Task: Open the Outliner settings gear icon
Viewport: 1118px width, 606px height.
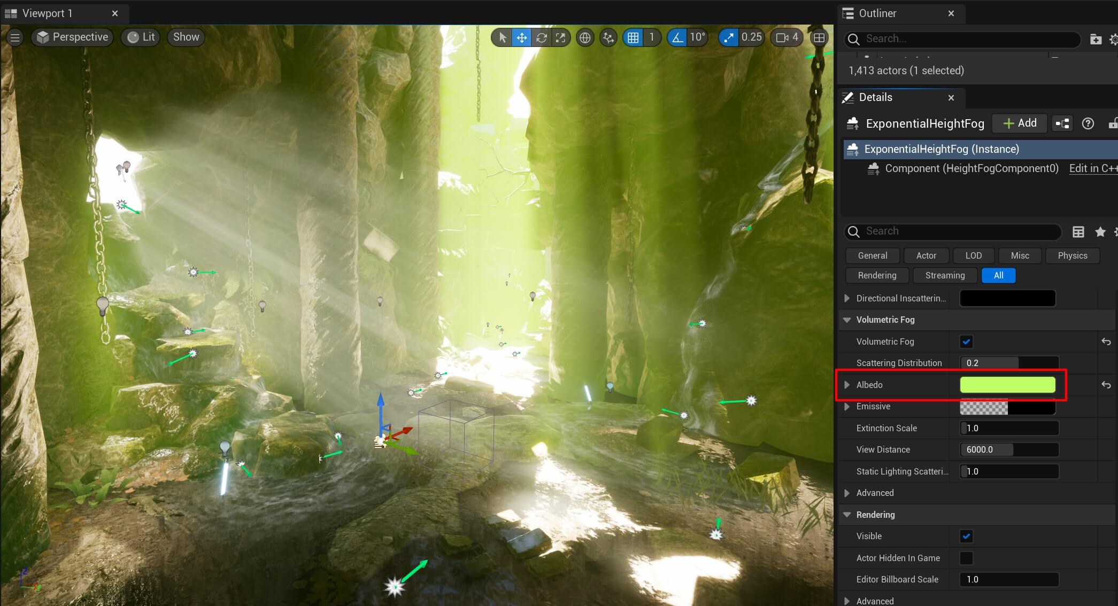Action: (1114, 39)
